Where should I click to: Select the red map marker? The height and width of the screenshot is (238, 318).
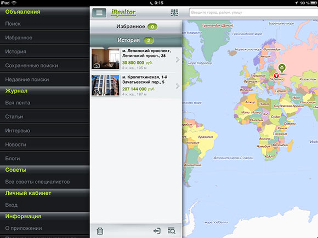pos(276,76)
